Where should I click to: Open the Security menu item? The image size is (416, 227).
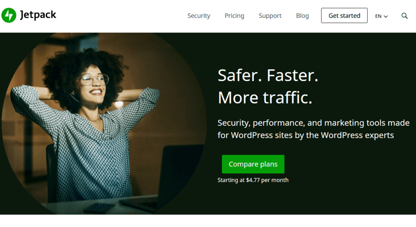pos(199,16)
